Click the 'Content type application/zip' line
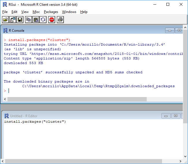The width and height of the screenshot is (188, 164). point(72,59)
